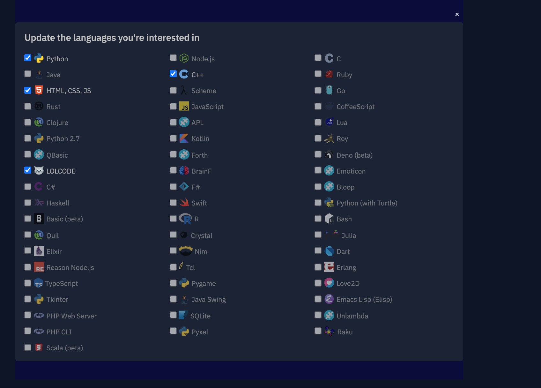This screenshot has width=541, height=388.
Task: Click the Go gopher icon
Action: (329, 90)
